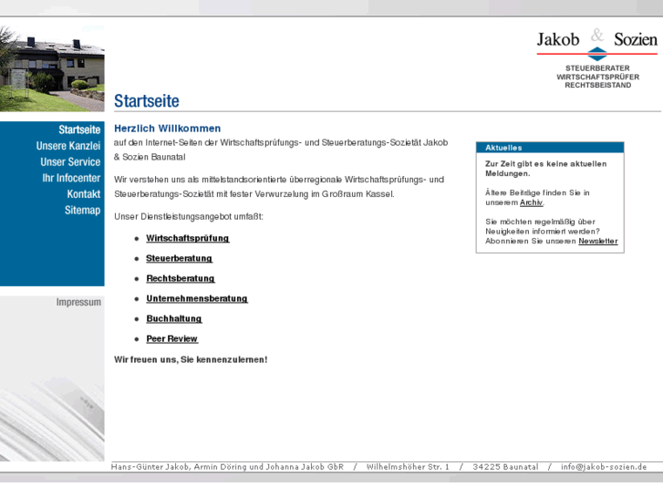Open the Archiv link in Aktuelles
Viewport: 663px width, 497px height.
(531, 202)
